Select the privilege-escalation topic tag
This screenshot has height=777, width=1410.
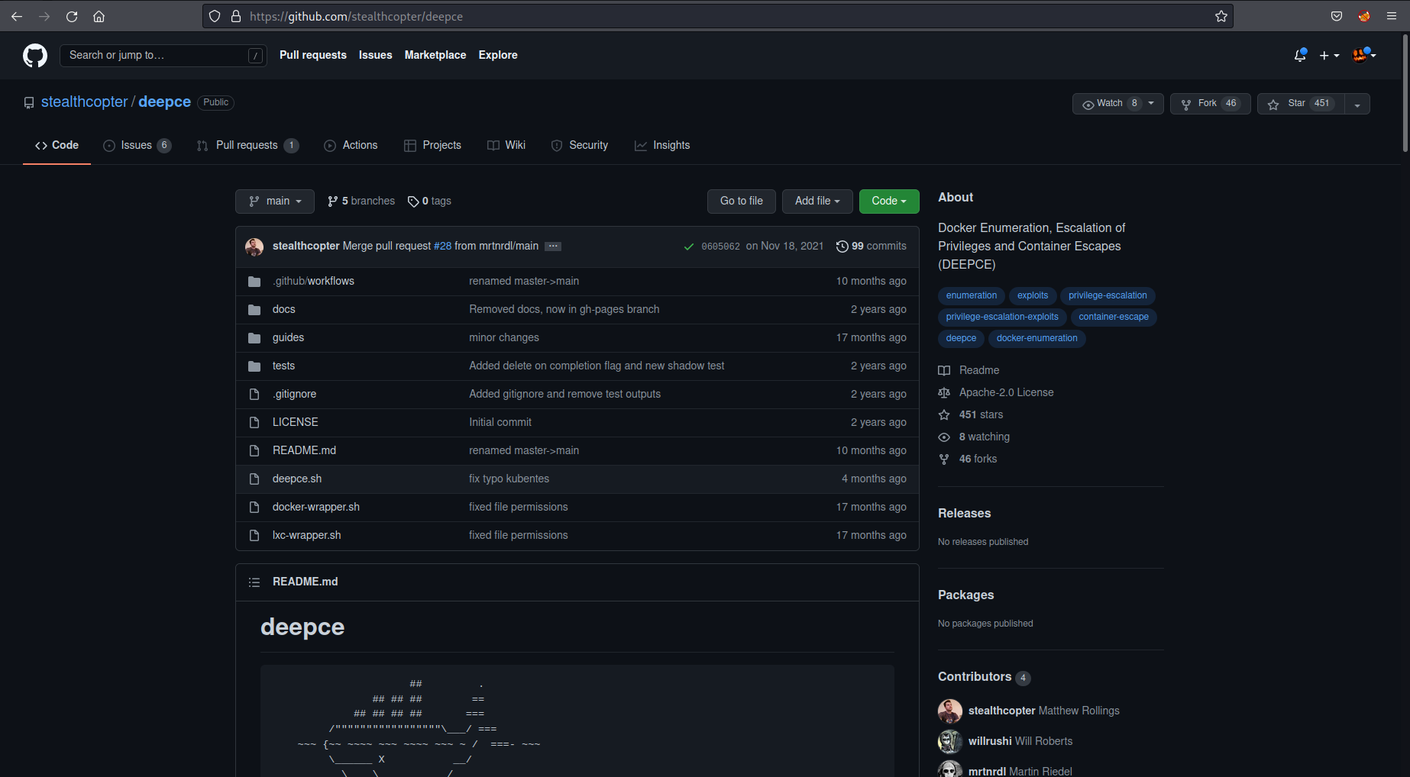1108,295
